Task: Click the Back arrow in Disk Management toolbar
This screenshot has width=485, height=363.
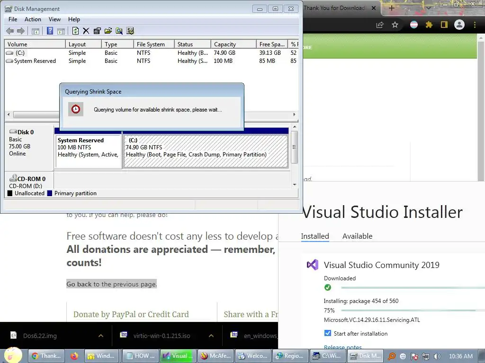Action: [10, 31]
